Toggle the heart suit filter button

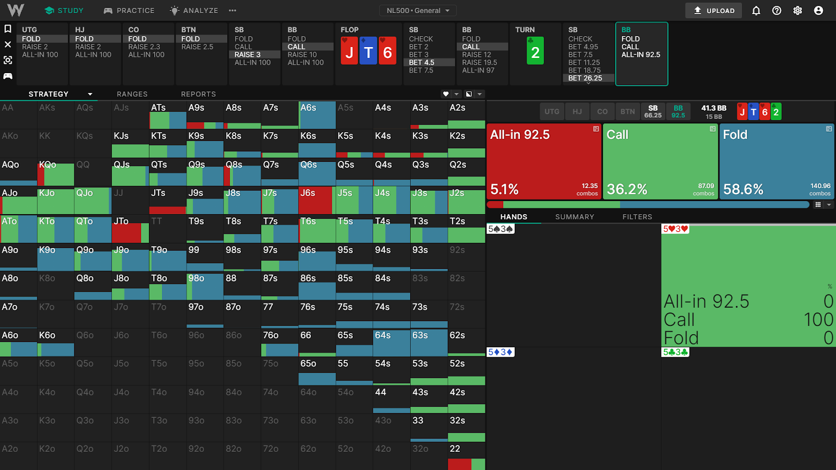coord(446,94)
